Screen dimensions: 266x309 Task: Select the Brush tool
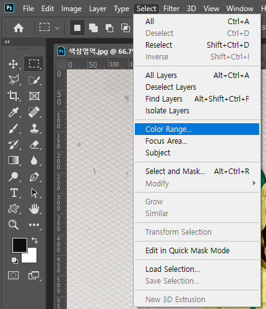14,128
